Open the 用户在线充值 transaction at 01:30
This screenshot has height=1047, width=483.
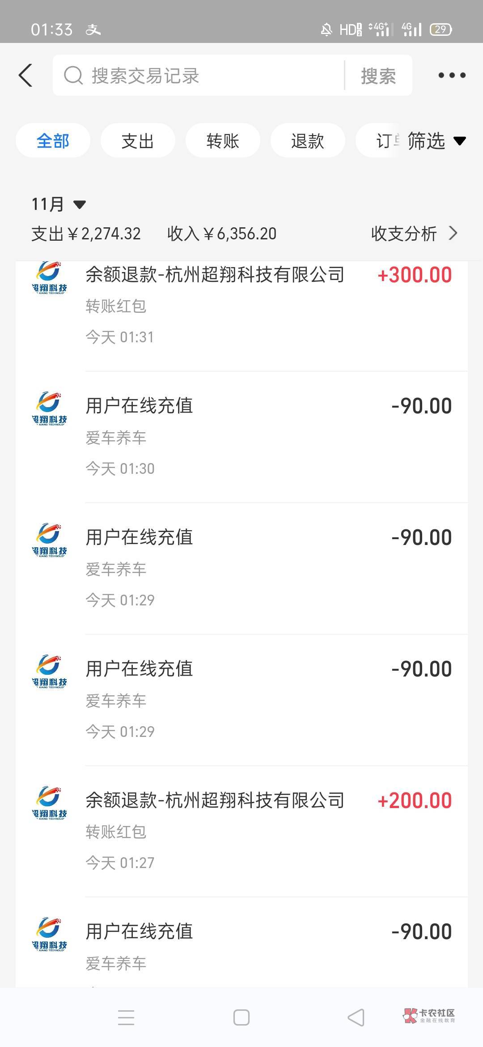(268, 436)
